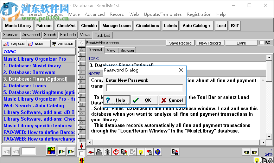Toggle the checkbox below the red down arrow
The image size is (274, 163).
tap(81, 154)
